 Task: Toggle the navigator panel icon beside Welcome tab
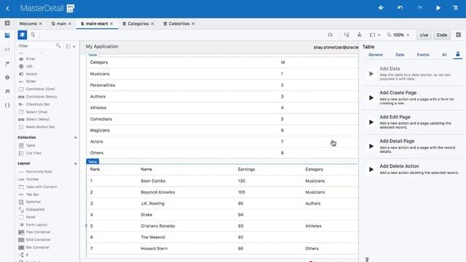tap(7, 23)
